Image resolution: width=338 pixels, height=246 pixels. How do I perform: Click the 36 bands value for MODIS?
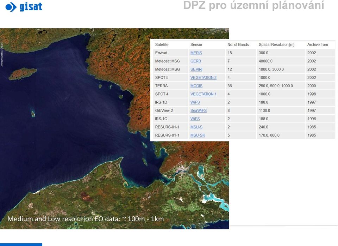pyautogui.click(x=230, y=86)
